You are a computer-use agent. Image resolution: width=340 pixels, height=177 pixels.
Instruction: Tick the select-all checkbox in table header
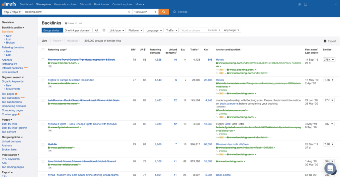(43, 50)
